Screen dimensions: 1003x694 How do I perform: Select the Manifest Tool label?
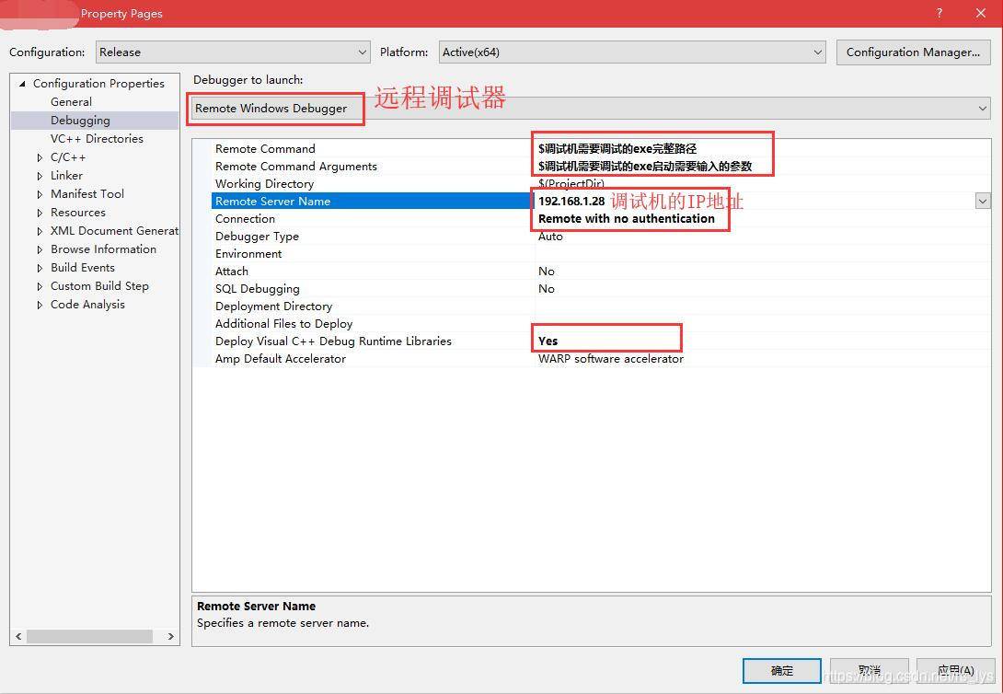87,194
